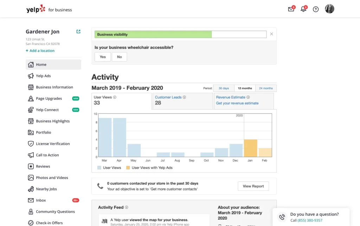Click the Check-in Offers badge icon
Screen dimensions: 360x226
click(x=31, y=223)
